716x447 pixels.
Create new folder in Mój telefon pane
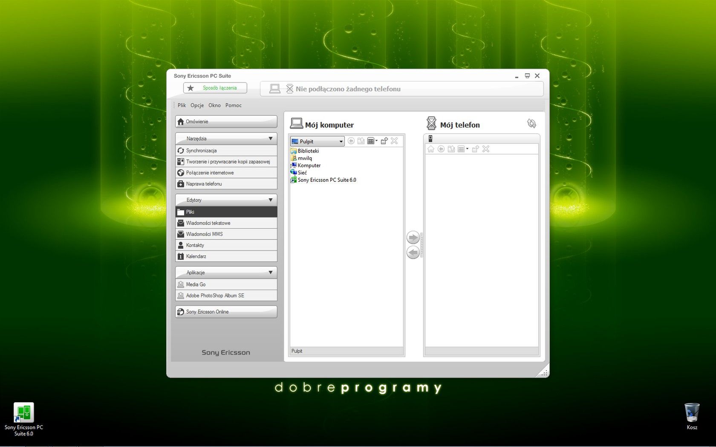tap(475, 149)
